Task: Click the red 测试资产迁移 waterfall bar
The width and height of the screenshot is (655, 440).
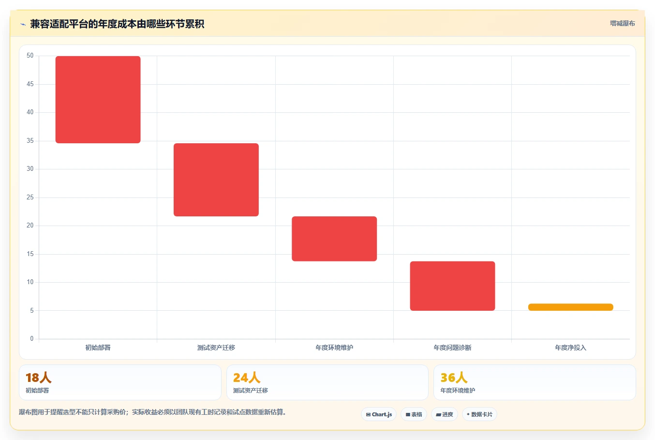Action: [216, 180]
